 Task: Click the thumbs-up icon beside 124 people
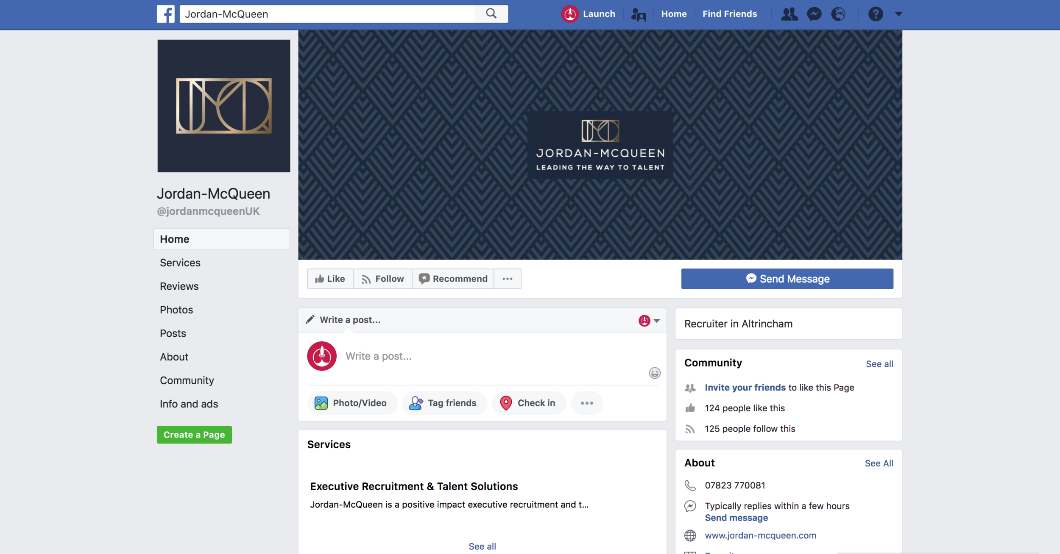pyautogui.click(x=690, y=408)
